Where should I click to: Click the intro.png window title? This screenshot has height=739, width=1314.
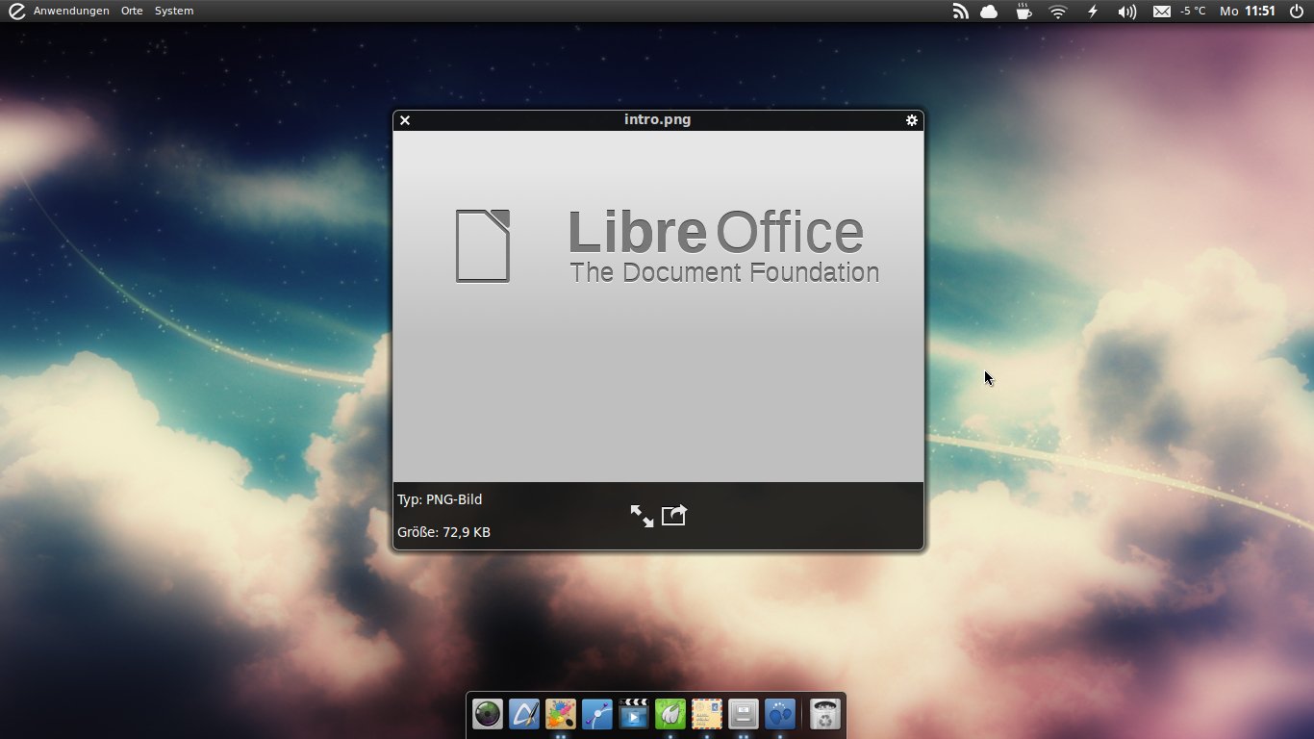tap(657, 119)
